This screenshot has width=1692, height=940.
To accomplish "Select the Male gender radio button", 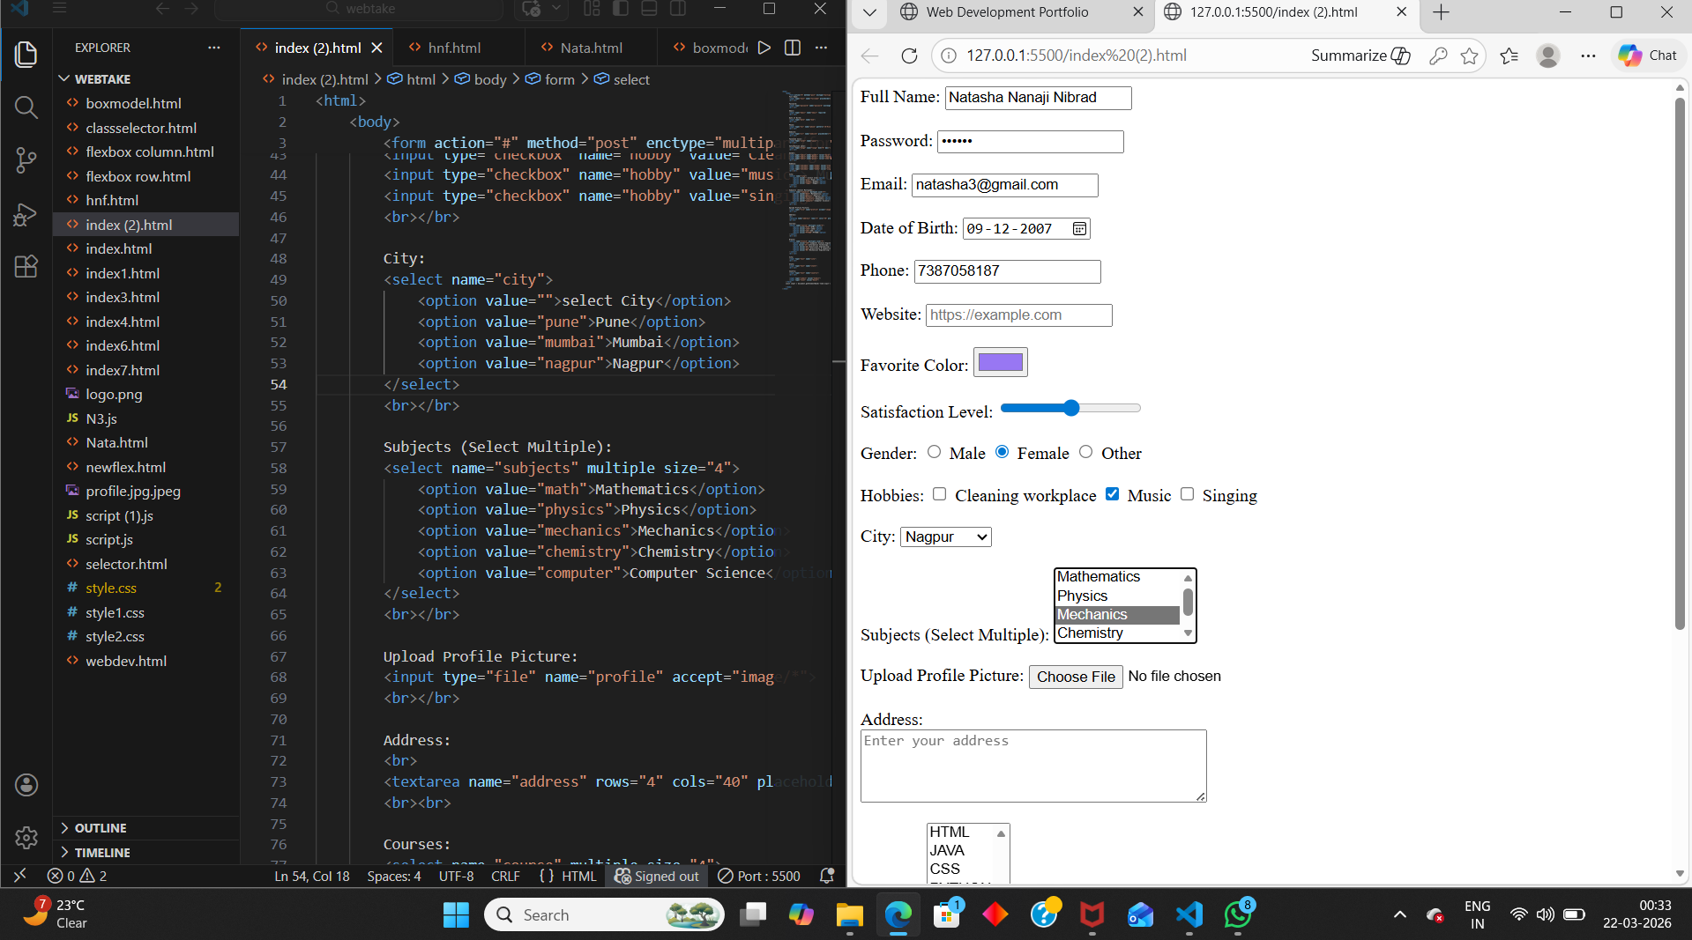I will coord(935,452).
